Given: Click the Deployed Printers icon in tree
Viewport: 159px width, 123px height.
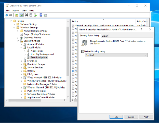Looking at the screenshot, I should pyautogui.click(x=21, y=38).
